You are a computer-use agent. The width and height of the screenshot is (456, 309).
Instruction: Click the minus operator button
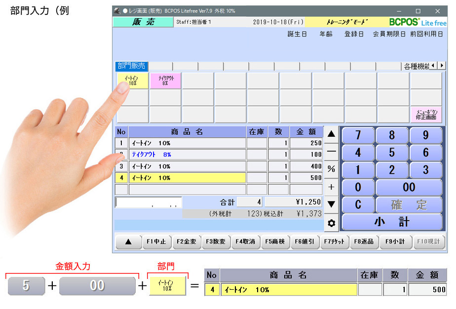click(x=331, y=151)
